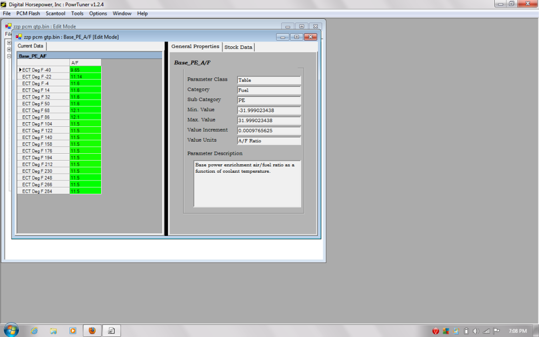Launch Internet Explorer from the taskbar
Image resolution: width=539 pixels, height=337 pixels.
pos(34,331)
